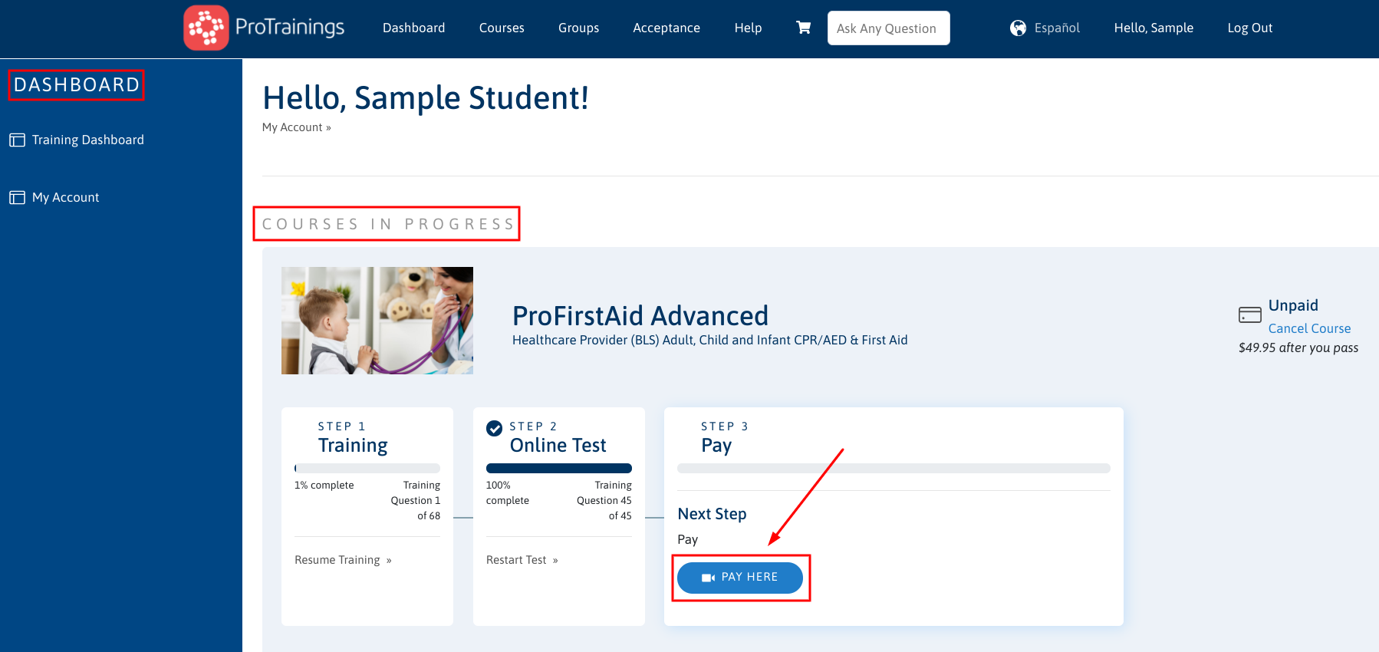Click the PAY HERE button
Image resolution: width=1379 pixels, height=652 pixels.
[740, 578]
